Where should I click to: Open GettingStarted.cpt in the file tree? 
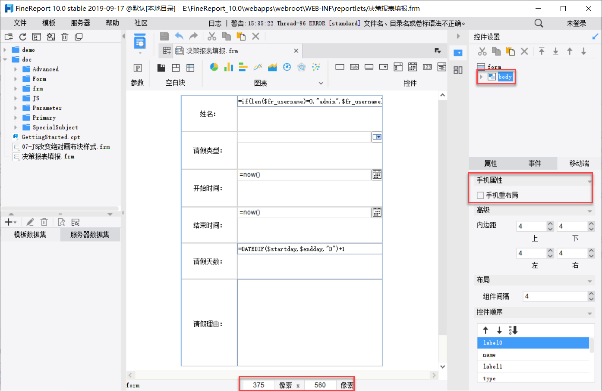[x=51, y=137]
